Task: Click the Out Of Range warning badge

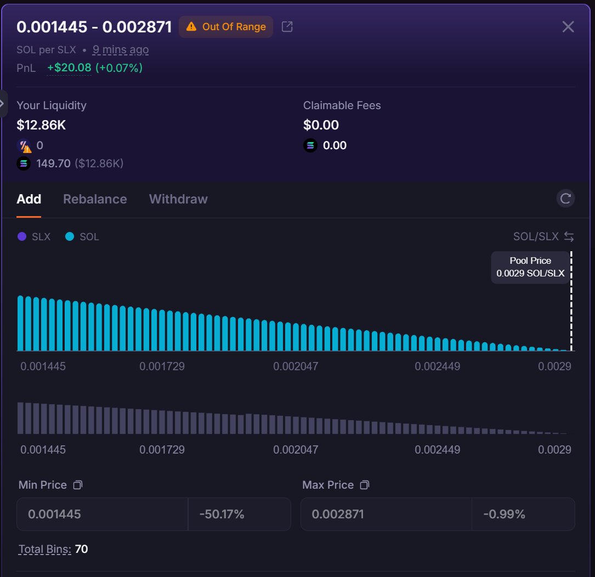Action: 226,26
